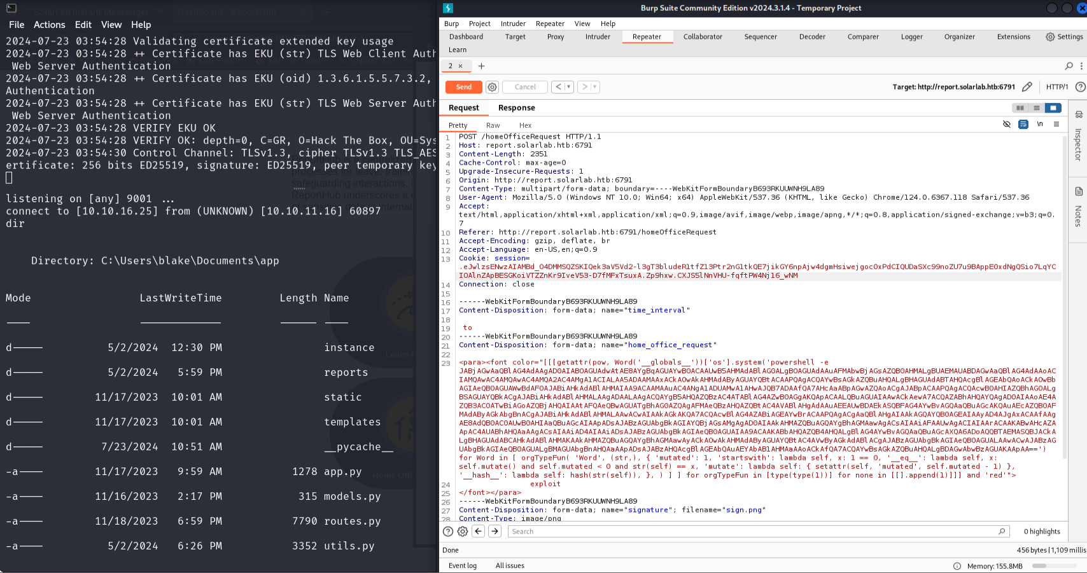
Task: Jump to next search match arrow
Action: (495, 532)
